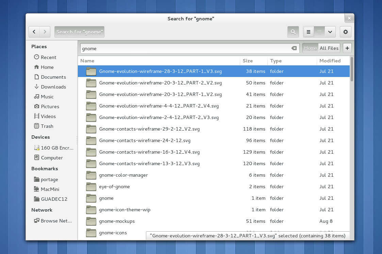Sort by the Name column header
The width and height of the screenshot is (382, 254).
coord(159,61)
